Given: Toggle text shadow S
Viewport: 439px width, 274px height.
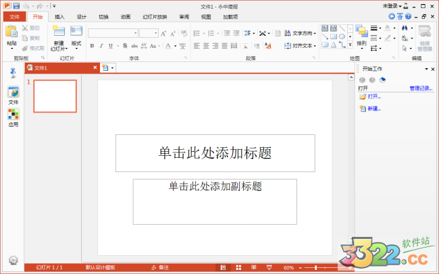Looking at the screenshot, I should coord(125,46).
